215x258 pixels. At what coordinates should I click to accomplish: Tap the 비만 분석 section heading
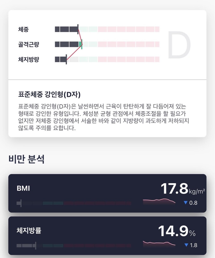coord(27,159)
